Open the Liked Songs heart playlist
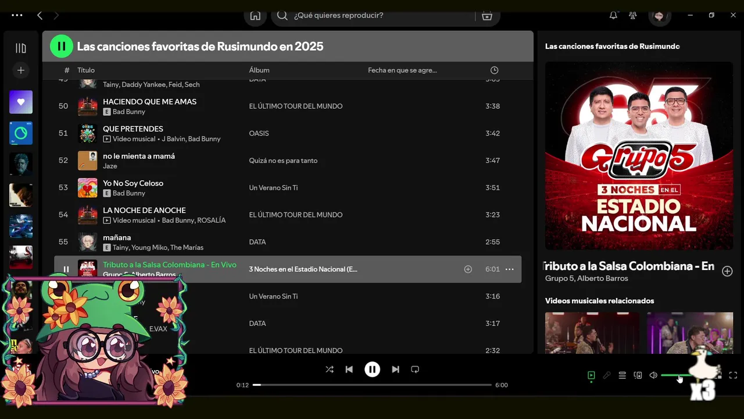744x419 pixels. 21,102
